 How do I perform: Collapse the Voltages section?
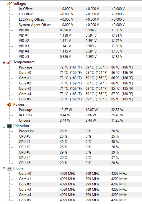4,4
